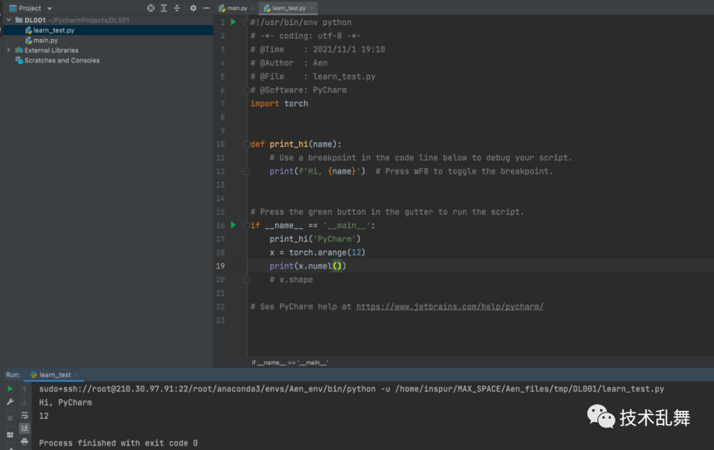Toggle scroll to end in Run console
The width and height of the screenshot is (714, 450).
pos(24,428)
